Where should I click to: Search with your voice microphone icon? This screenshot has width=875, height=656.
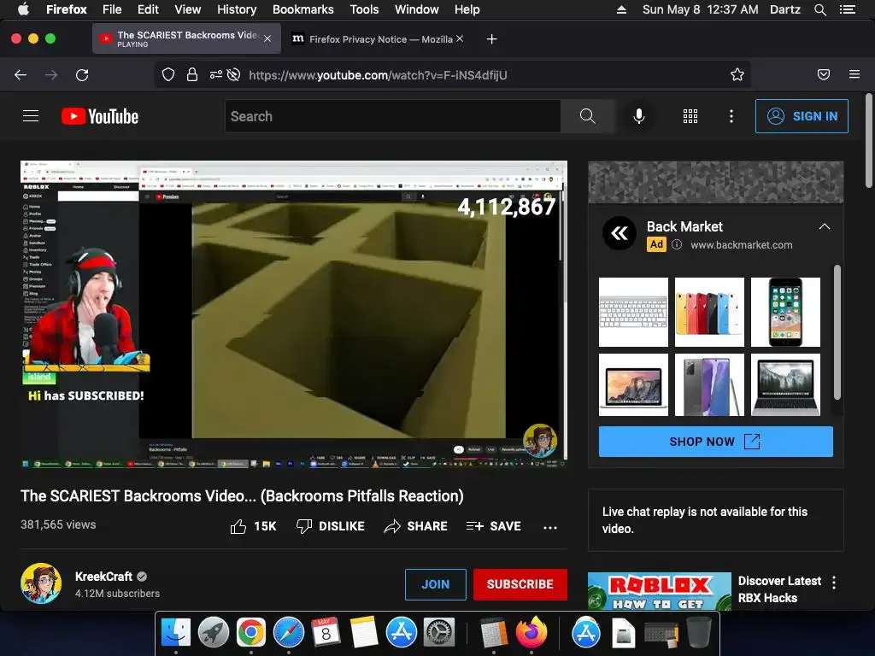point(639,116)
